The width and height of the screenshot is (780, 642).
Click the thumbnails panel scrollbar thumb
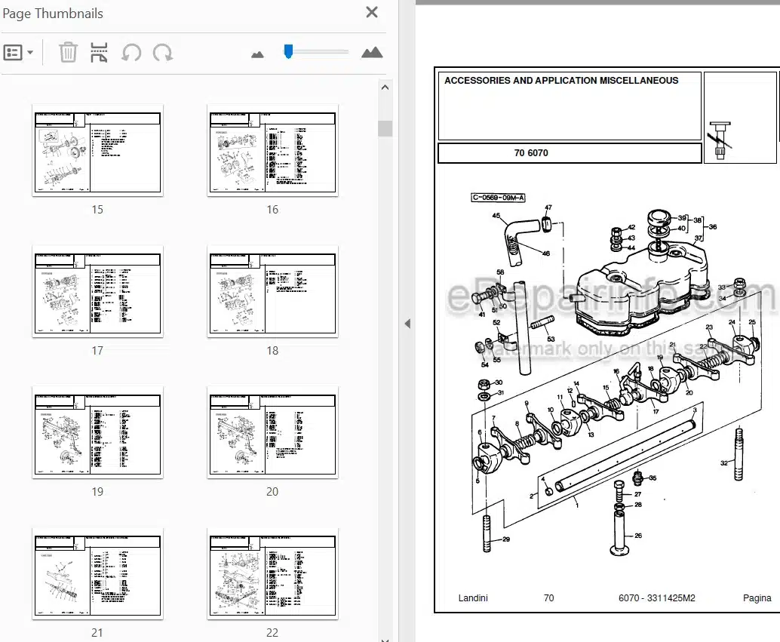385,128
